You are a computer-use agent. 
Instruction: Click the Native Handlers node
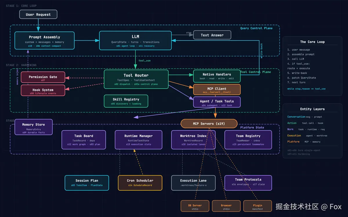tap(217, 76)
